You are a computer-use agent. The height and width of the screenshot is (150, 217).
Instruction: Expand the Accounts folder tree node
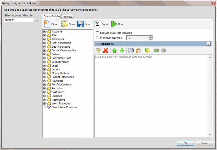[x=45, y=32]
